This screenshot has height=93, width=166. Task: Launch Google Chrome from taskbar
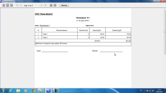tap(33, 91)
